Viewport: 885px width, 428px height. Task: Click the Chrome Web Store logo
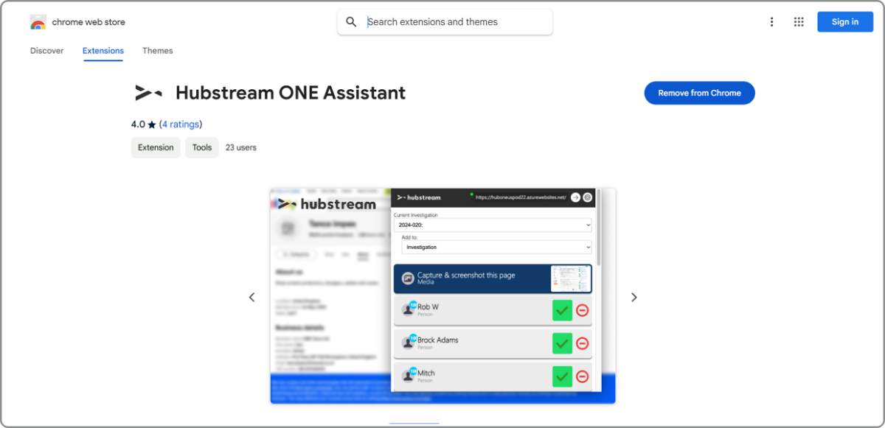point(38,21)
